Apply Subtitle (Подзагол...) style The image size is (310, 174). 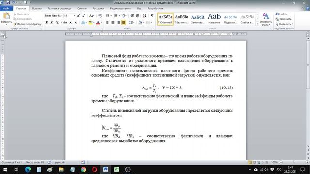[x=231, y=19]
